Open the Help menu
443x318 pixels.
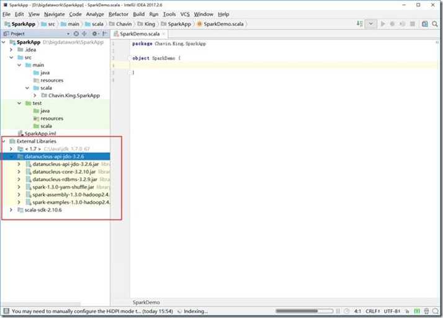223,14
